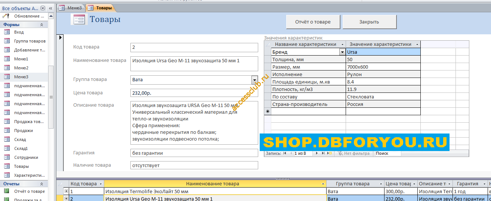The image size is (491, 201).
Task: Click the Наименование товара text field
Action: (x=194, y=64)
